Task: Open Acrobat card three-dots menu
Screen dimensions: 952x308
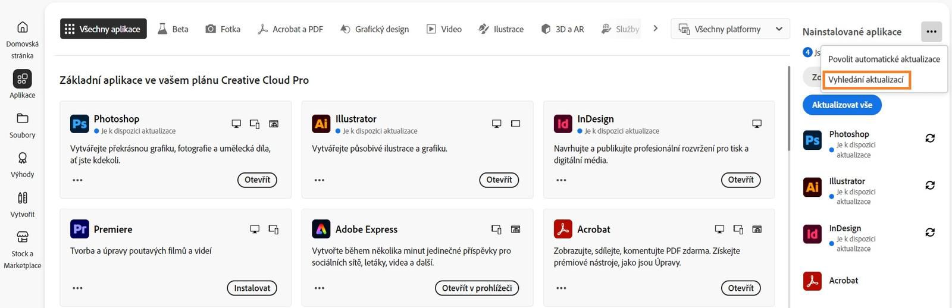Action: [561, 288]
